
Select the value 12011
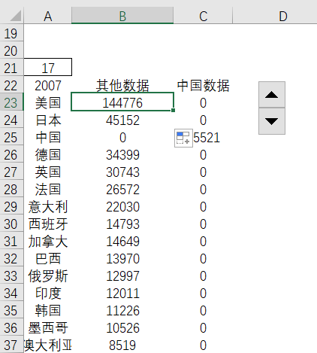coord(122,293)
